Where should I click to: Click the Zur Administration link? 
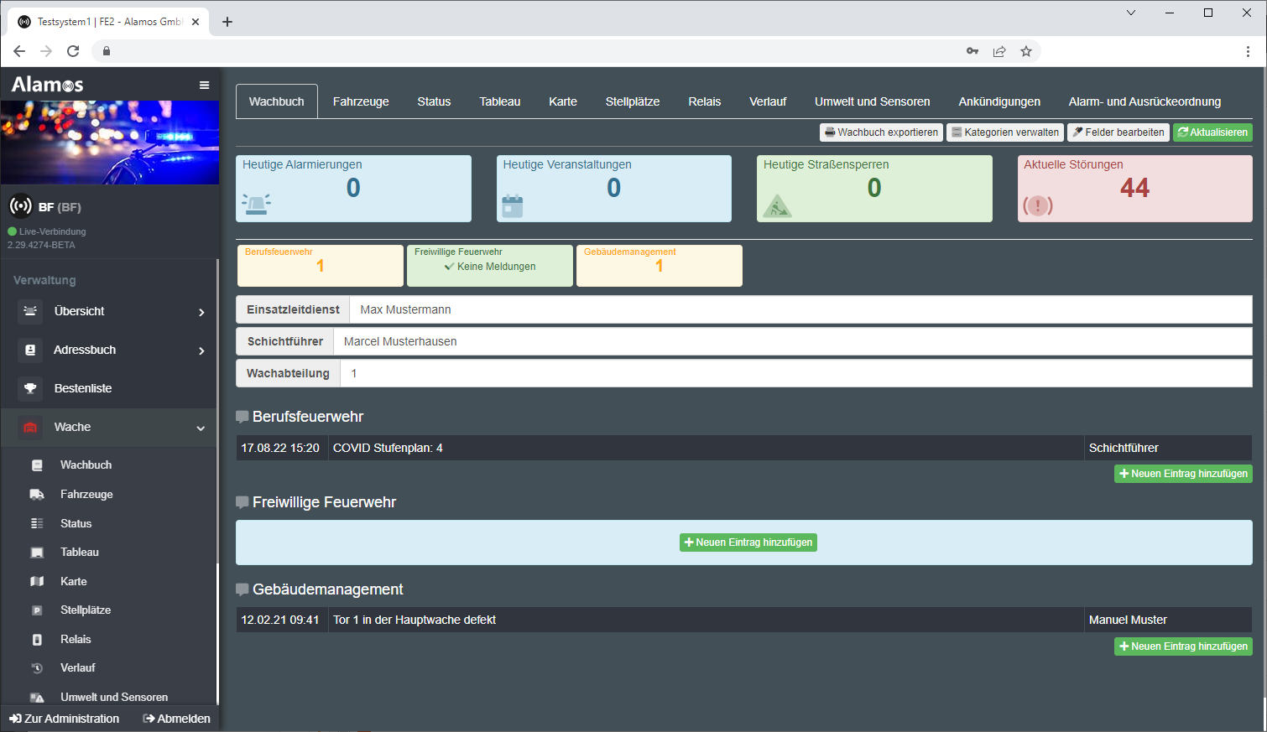(65, 719)
